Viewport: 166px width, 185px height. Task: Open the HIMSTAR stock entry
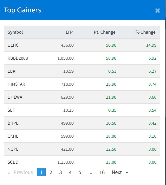(x=16, y=84)
